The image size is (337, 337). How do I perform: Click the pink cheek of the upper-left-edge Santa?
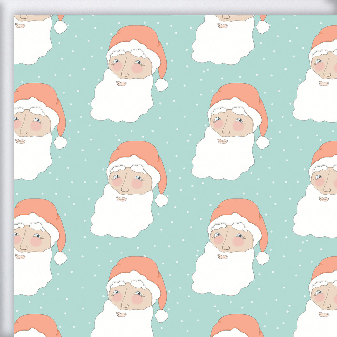pyautogui.click(x=36, y=126)
